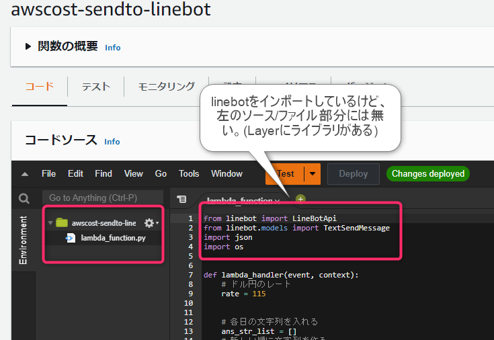Open the Edit menu

coord(75,173)
